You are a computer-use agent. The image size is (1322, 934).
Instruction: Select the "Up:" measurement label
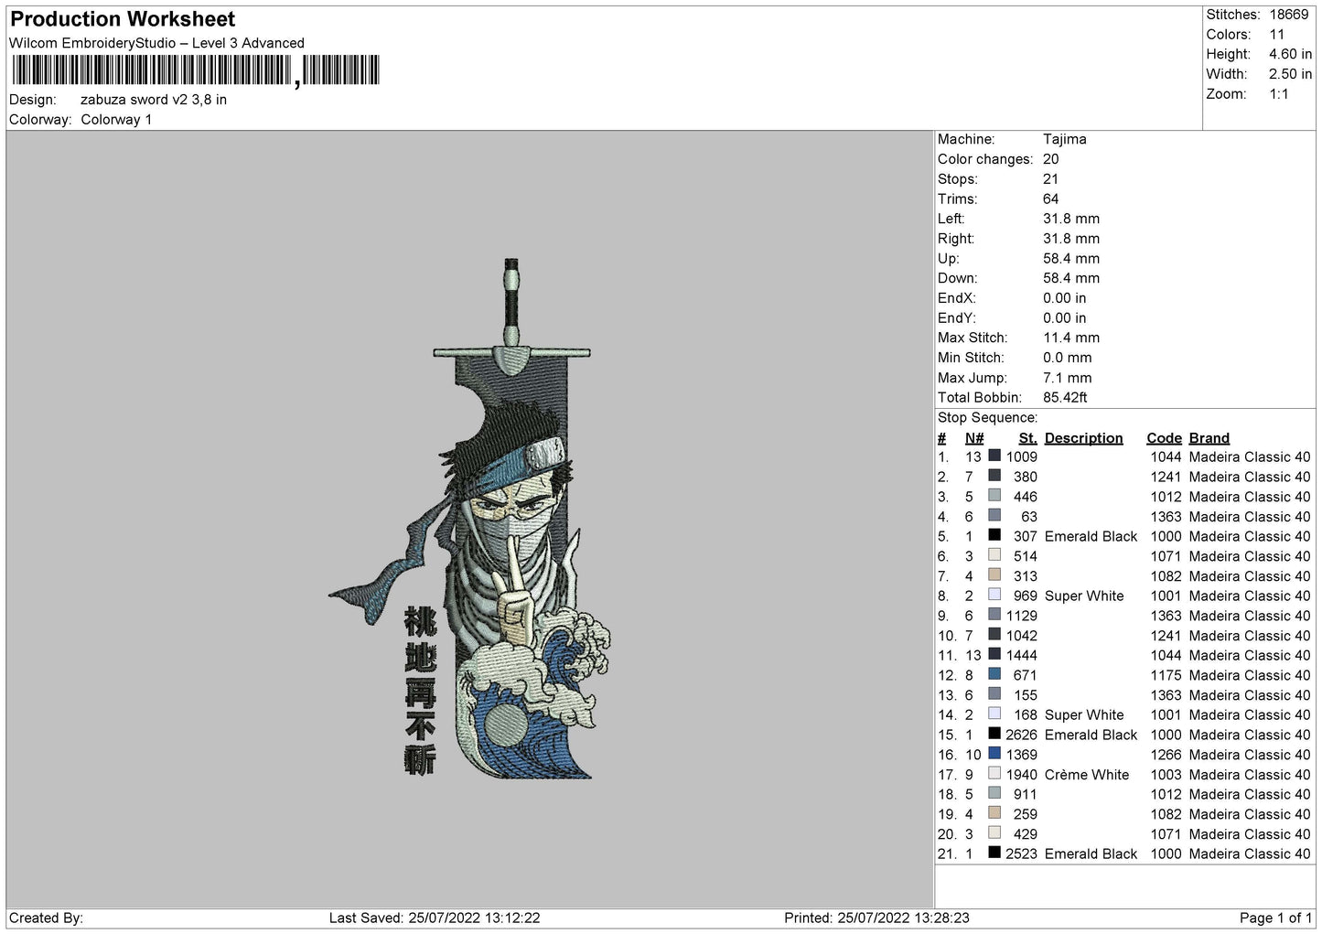(x=948, y=259)
